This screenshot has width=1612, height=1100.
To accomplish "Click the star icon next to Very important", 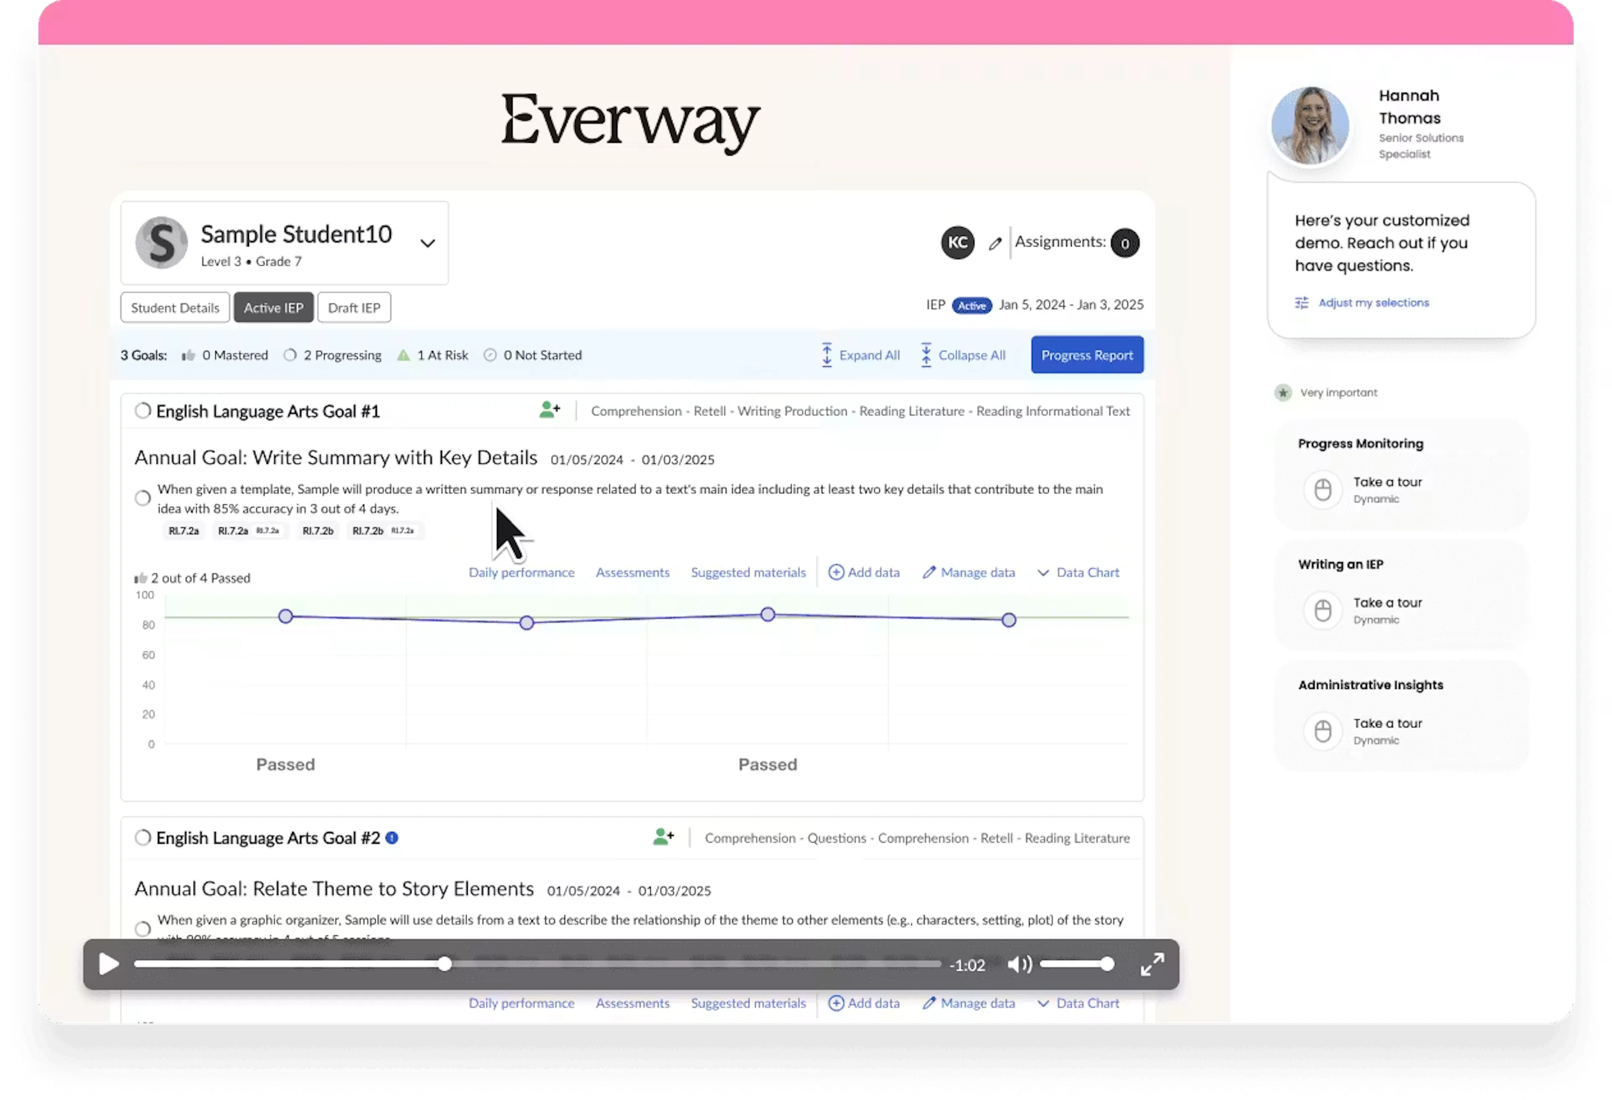I will (1283, 392).
